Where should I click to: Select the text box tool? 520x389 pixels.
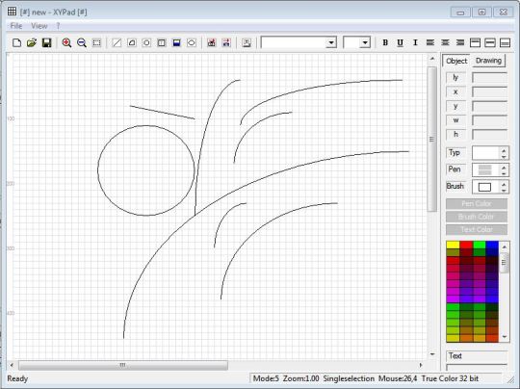162,42
